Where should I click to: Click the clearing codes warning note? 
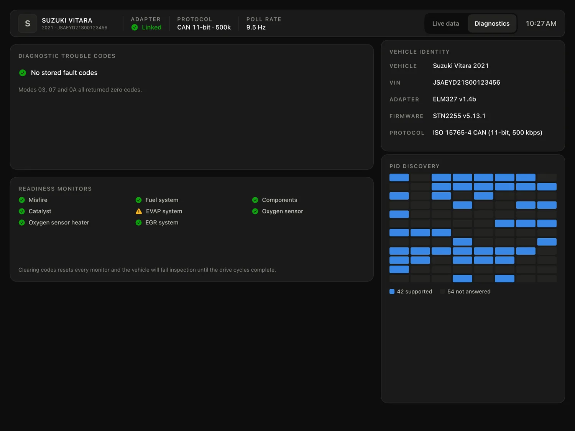[147, 270]
